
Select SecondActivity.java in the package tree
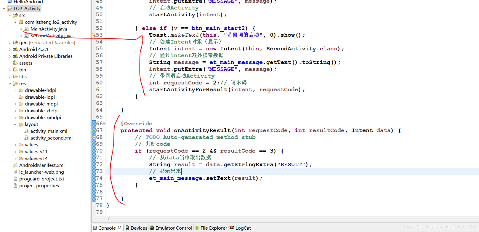(52, 36)
